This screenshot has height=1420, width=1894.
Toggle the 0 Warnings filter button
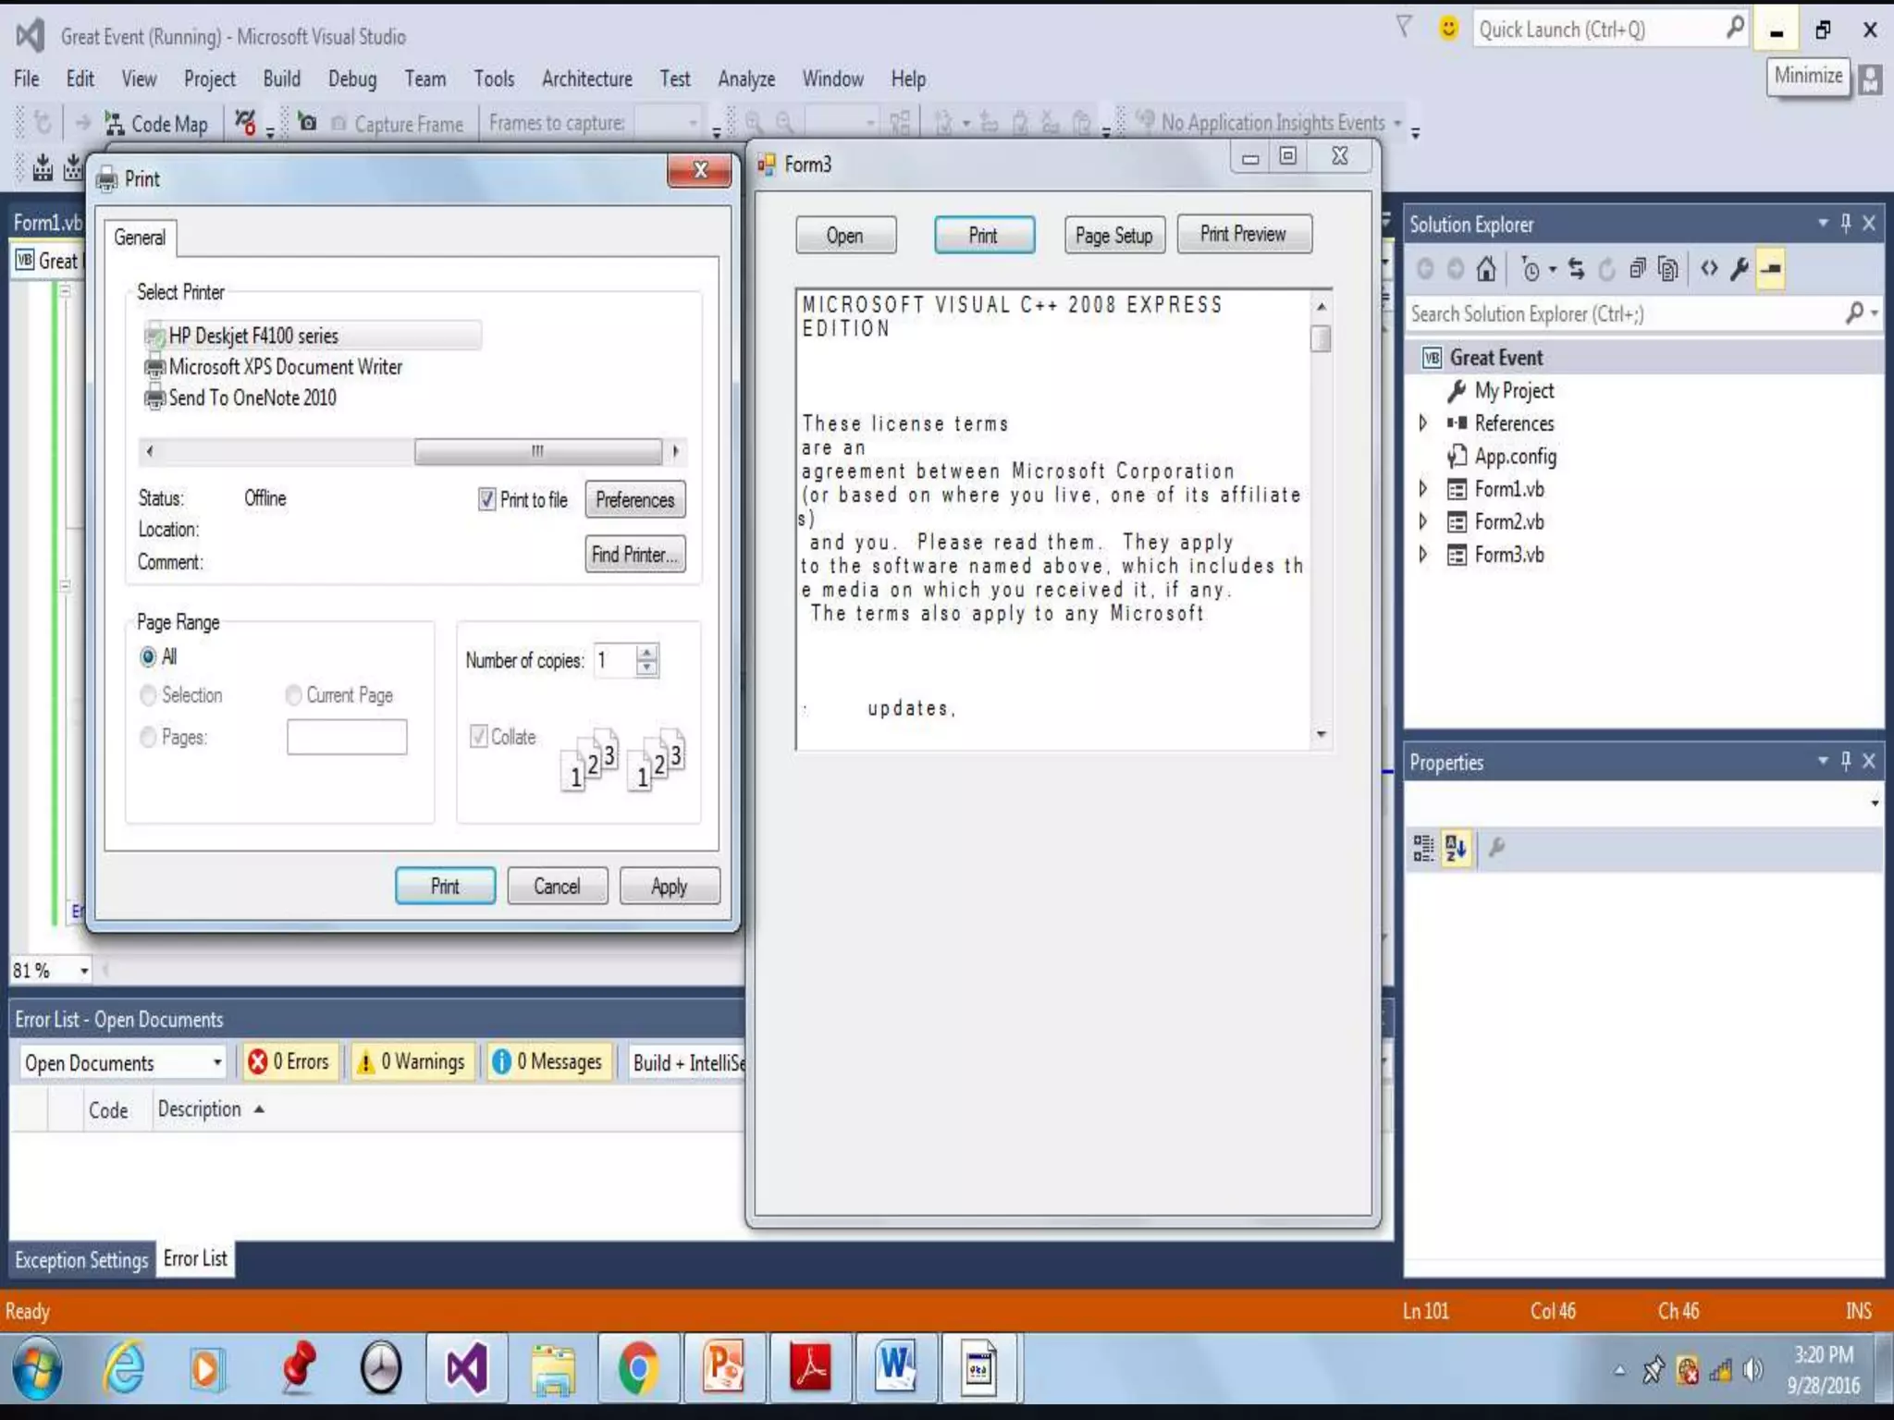(412, 1062)
